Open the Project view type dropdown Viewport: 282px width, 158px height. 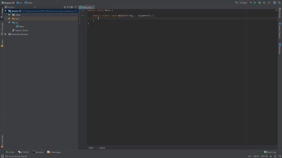34,7
